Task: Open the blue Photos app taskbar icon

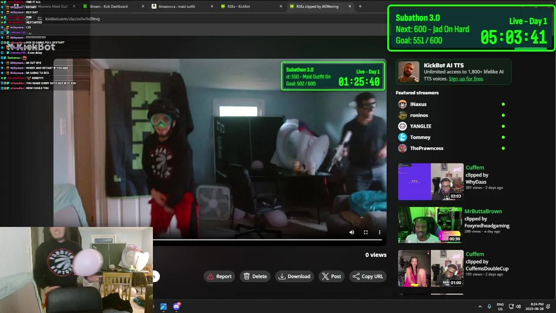Action: click(x=164, y=306)
